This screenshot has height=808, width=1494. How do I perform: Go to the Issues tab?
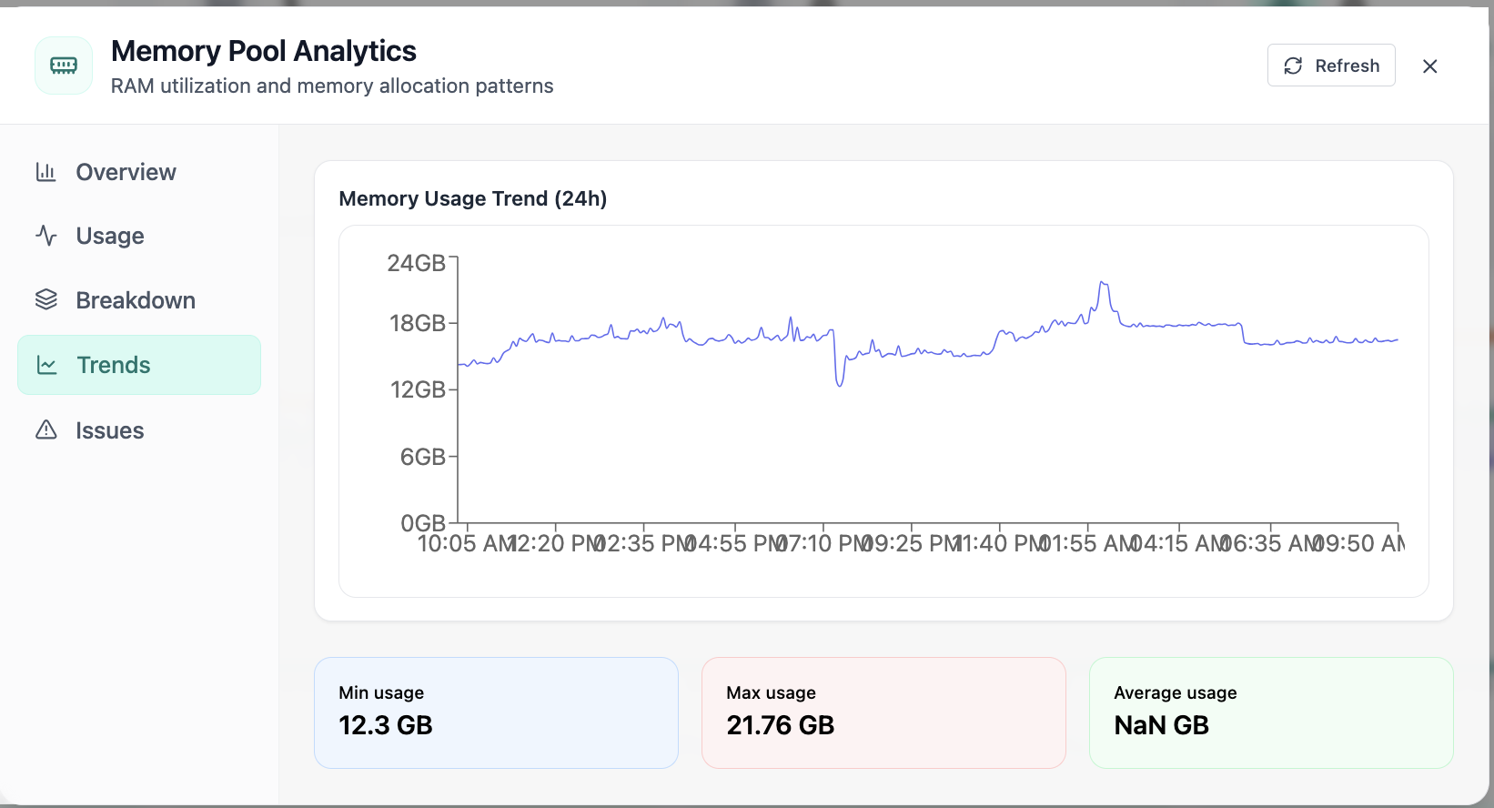[x=139, y=430]
